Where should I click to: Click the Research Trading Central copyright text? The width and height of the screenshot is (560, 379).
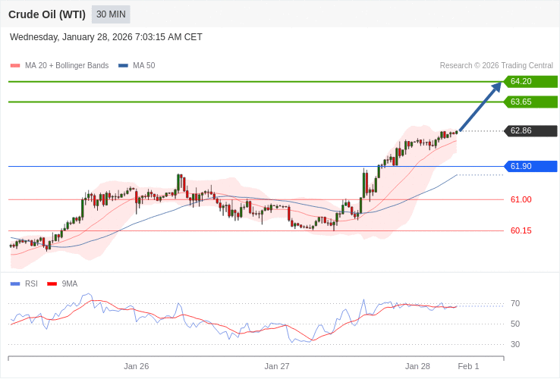pyautogui.click(x=496, y=66)
